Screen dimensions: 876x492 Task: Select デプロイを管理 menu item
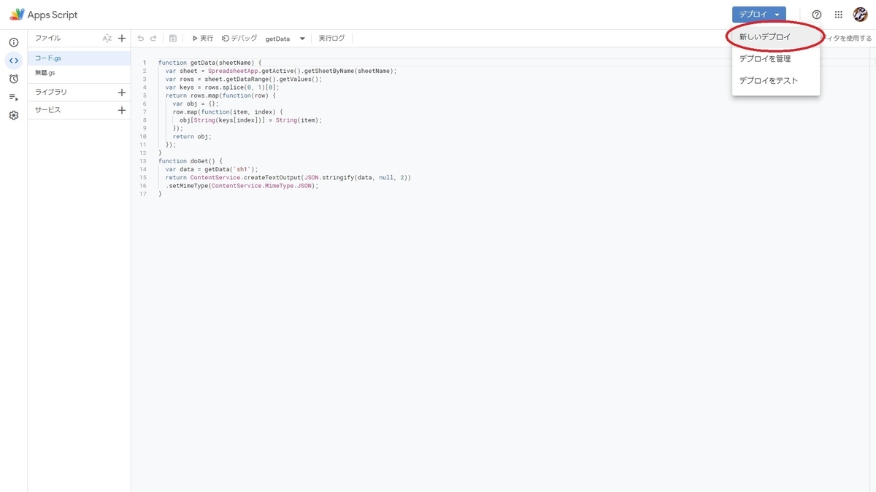coord(776,58)
